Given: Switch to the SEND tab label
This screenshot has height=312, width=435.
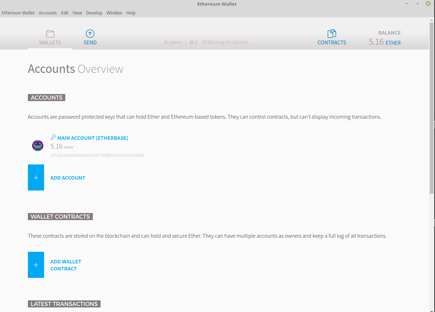Looking at the screenshot, I should click(x=90, y=43).
